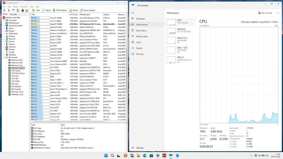The width and height of the screenshot is (283, 159).
Task: Open the Help menu in AIDA64
Action: (38, 7)
